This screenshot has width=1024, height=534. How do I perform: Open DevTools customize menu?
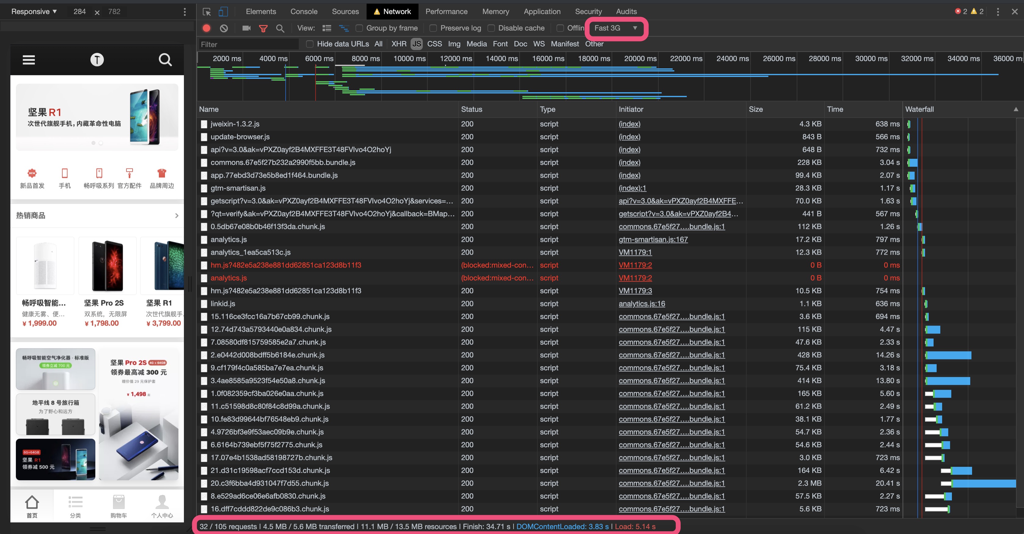click(997, 12)
